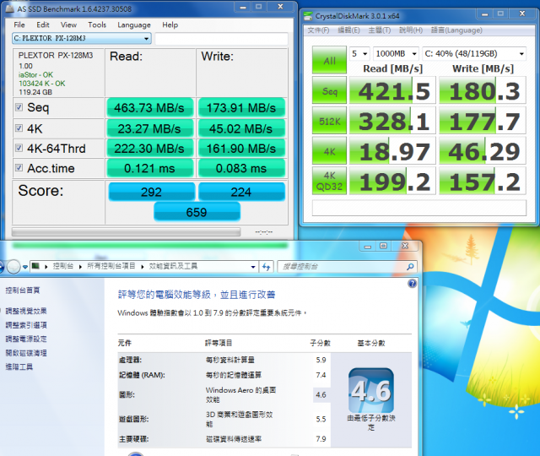The width and height of the screenshot is (540, 456).
Task: Click the 主要硬碟 subscore 7.9
Action: pyautogui.click(x=321, y=439)
